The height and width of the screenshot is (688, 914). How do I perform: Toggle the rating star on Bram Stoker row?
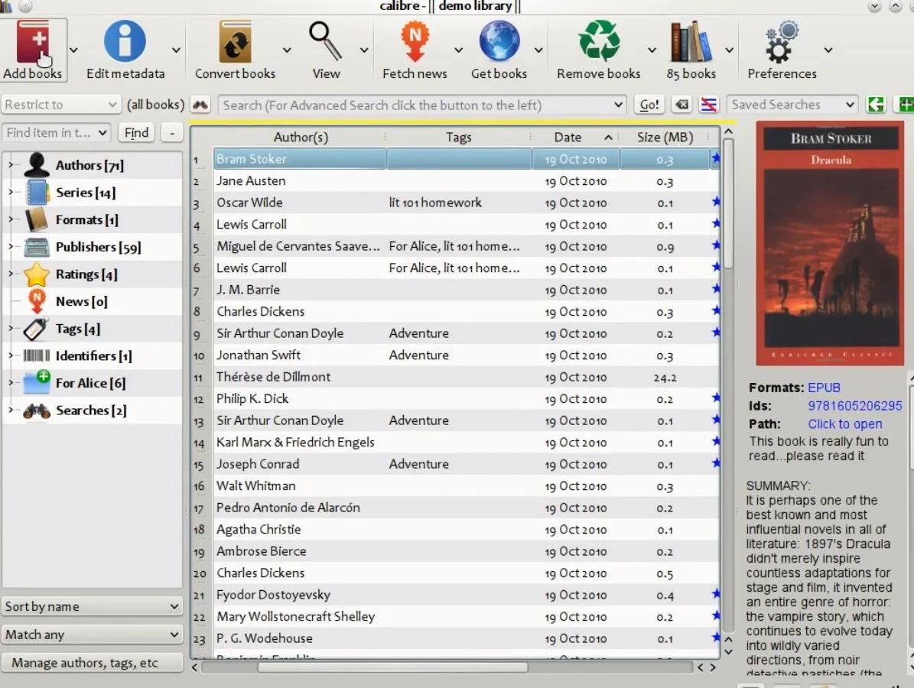coord(714,158)
